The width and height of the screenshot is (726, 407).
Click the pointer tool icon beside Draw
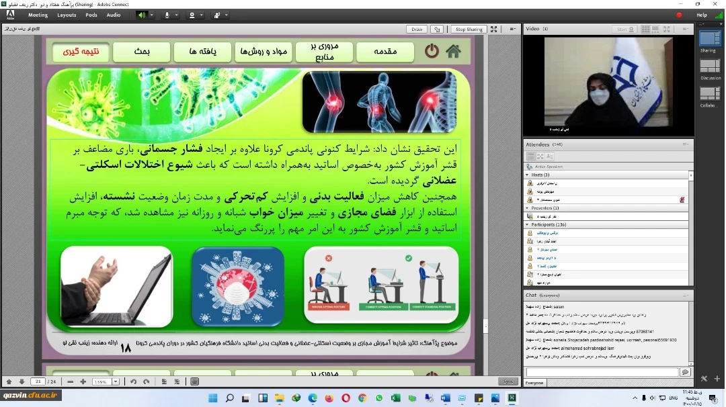(x=438, y=30)
